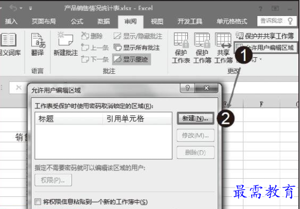Open Ribbon Display Options icon in title bar
The height and width of the screenshot is (209, 300).
click(275, 8)
